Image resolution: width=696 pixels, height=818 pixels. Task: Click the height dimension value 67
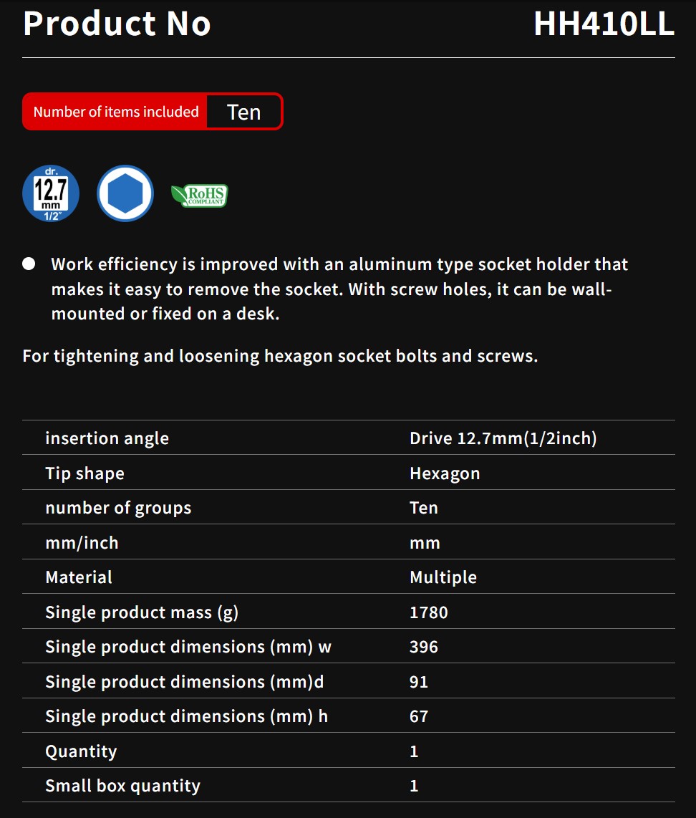pos(419,716)
